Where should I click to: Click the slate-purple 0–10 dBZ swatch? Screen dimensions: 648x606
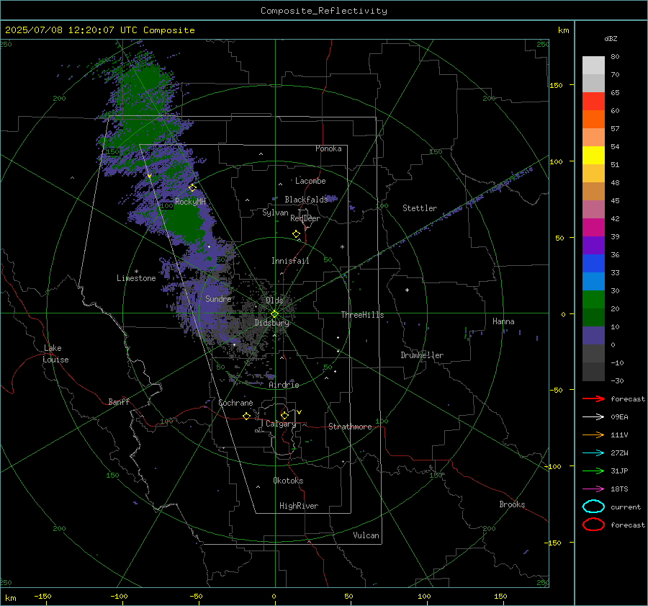click(593, 336)
